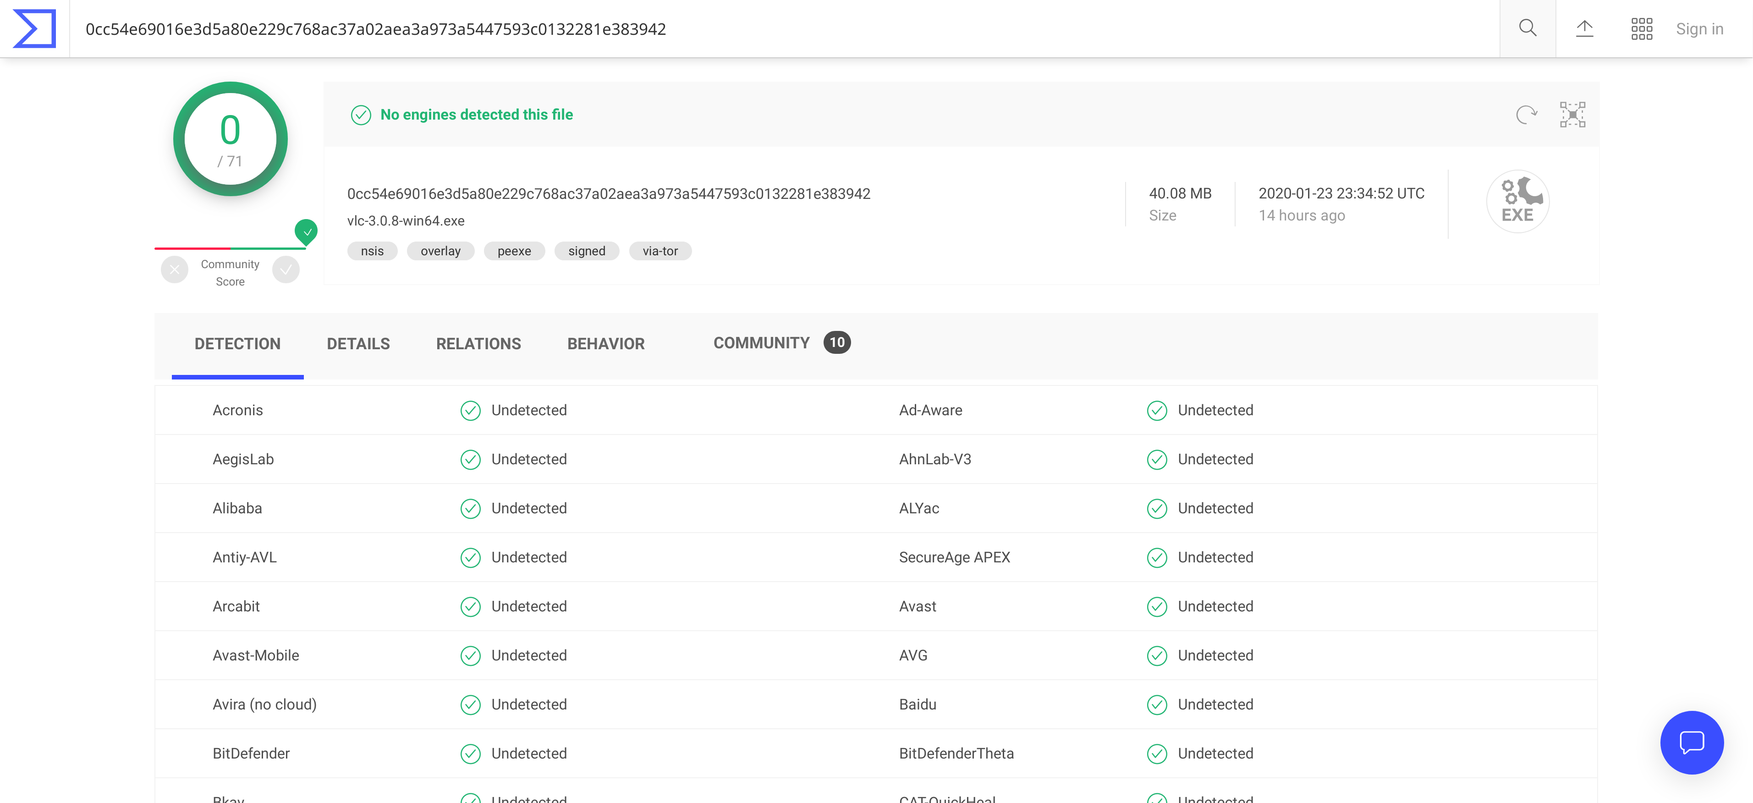
Task: Vote harmless with the community check button
Action: 286,270
